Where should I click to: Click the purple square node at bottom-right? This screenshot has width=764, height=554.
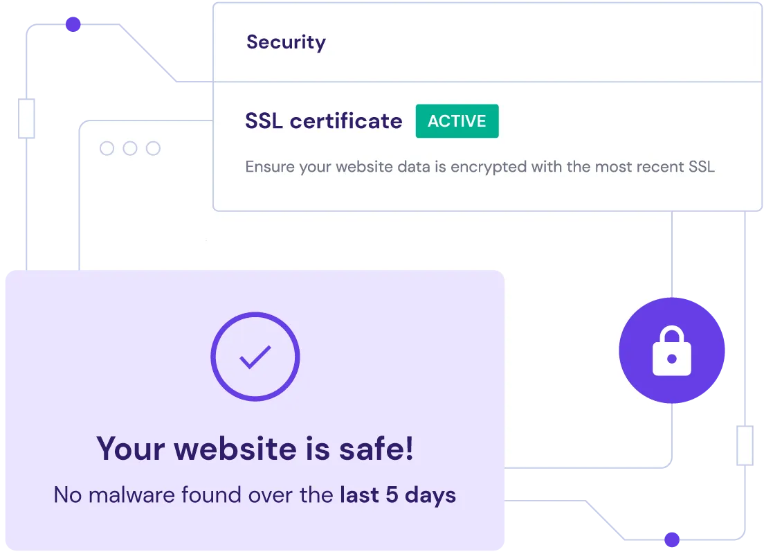[671, 539]
